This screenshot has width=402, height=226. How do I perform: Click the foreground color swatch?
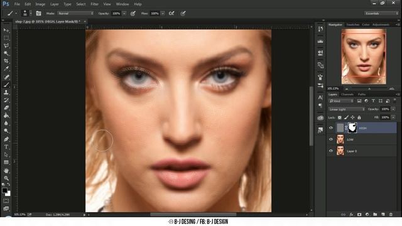(x=4, y=190)
